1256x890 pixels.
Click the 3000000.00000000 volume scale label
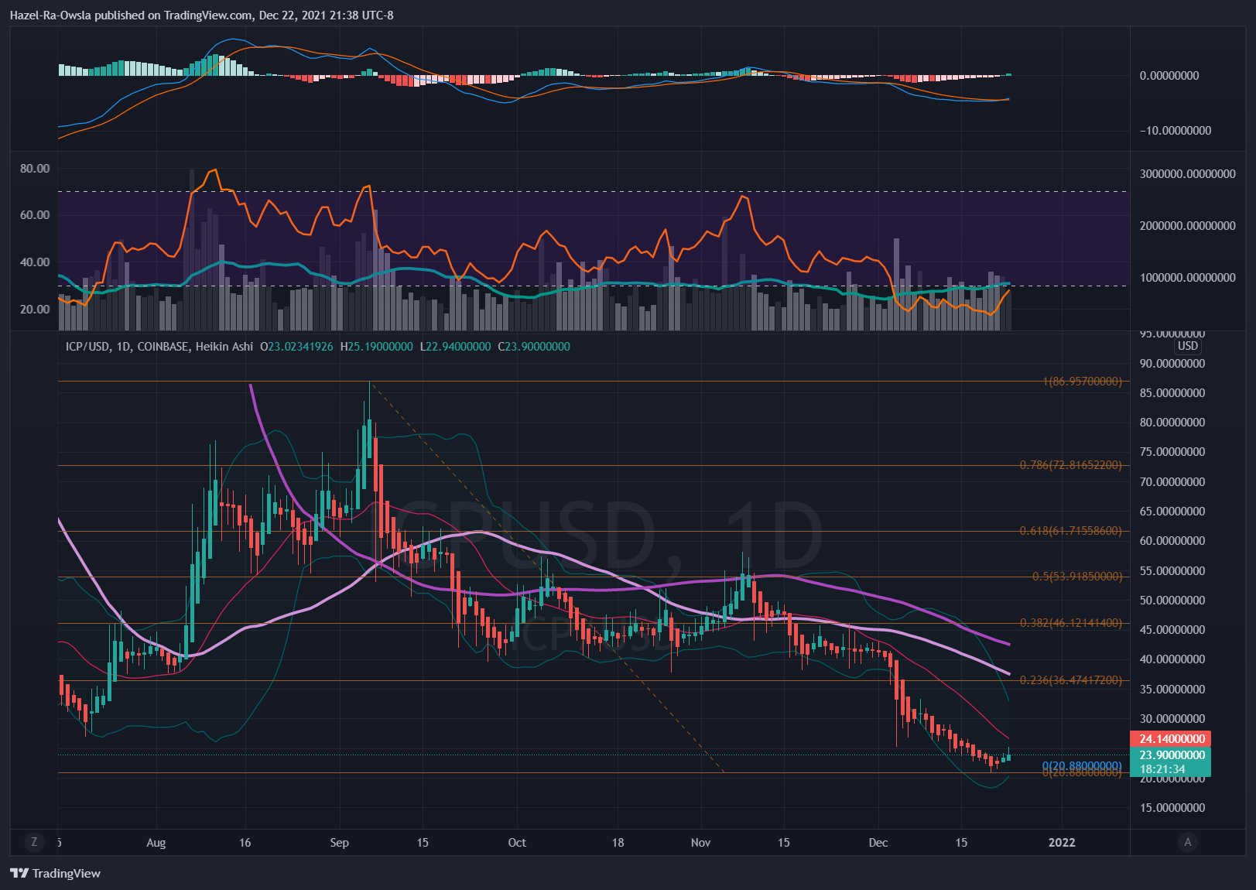(x=1188, y=174)
